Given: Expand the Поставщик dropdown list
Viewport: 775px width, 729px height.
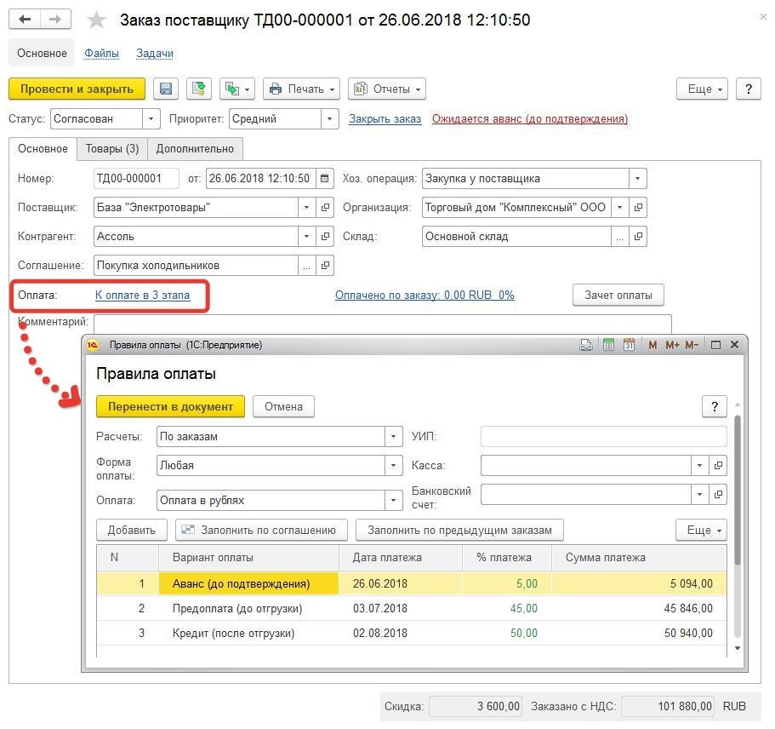Looking at the screenshot, I should pos(306,207).
